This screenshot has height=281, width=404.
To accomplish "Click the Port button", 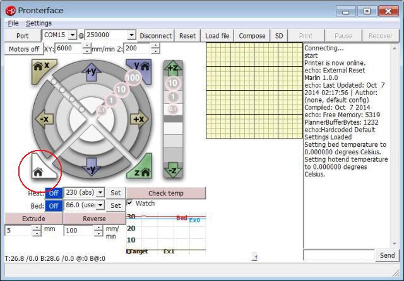I will pyautogui.click(x=23, y=36).
